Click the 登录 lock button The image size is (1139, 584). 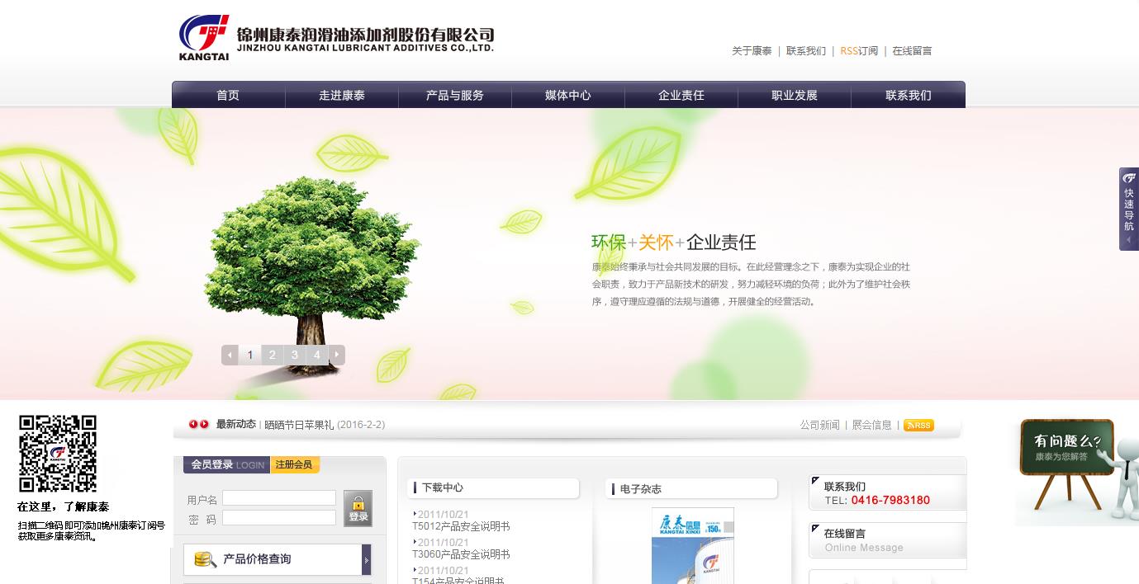358,508
